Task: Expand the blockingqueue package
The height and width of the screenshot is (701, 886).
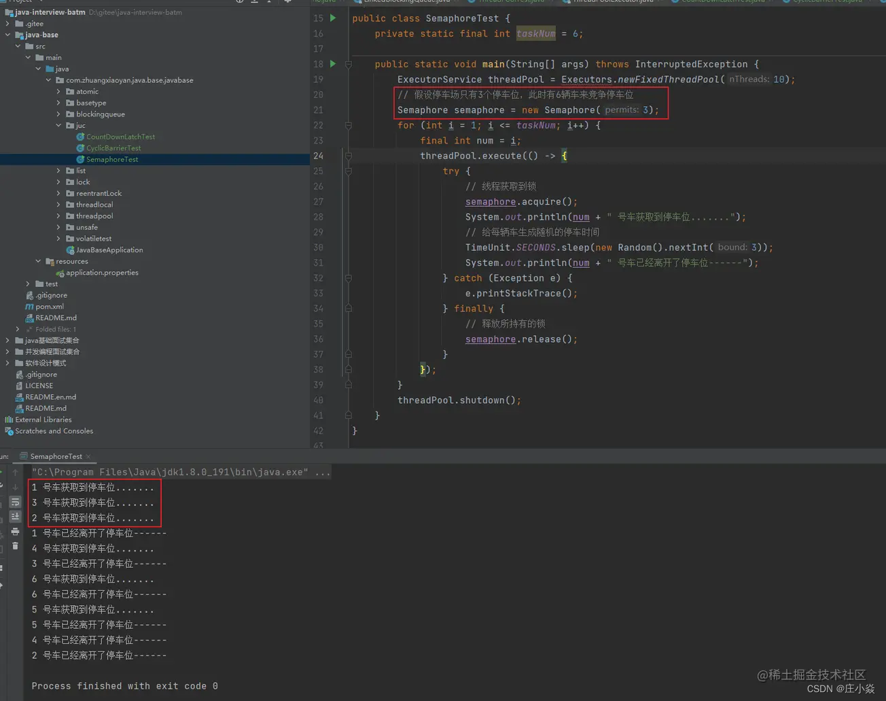Action: click(x=58, y=114)
